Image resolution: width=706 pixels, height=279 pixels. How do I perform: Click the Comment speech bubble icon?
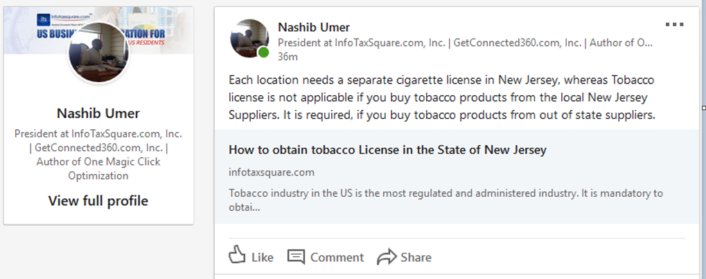pyautogui.click(x=296, y=257)
